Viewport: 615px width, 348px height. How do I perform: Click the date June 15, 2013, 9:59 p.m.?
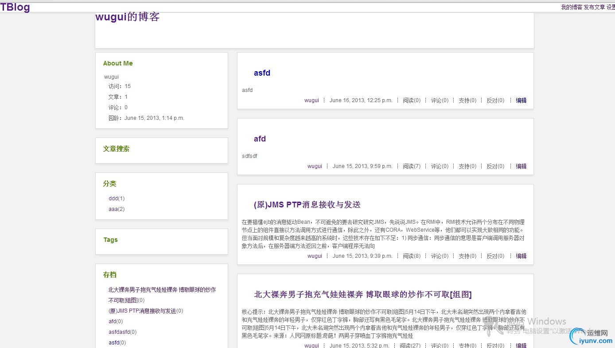click(362, 166)
